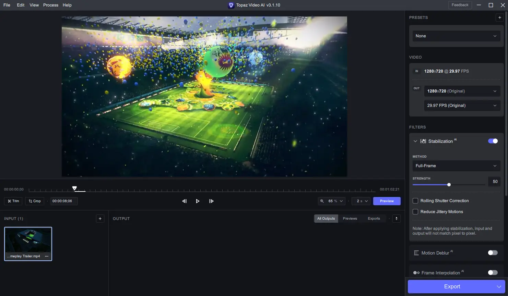Open options menu on the Trailer.mp4 thumbnail
Viewport: 508px width, 296px height.
tap(47, 256)
